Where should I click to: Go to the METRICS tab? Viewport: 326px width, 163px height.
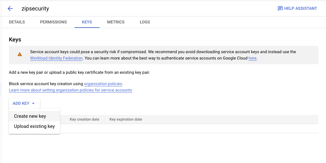coord(116,22)
